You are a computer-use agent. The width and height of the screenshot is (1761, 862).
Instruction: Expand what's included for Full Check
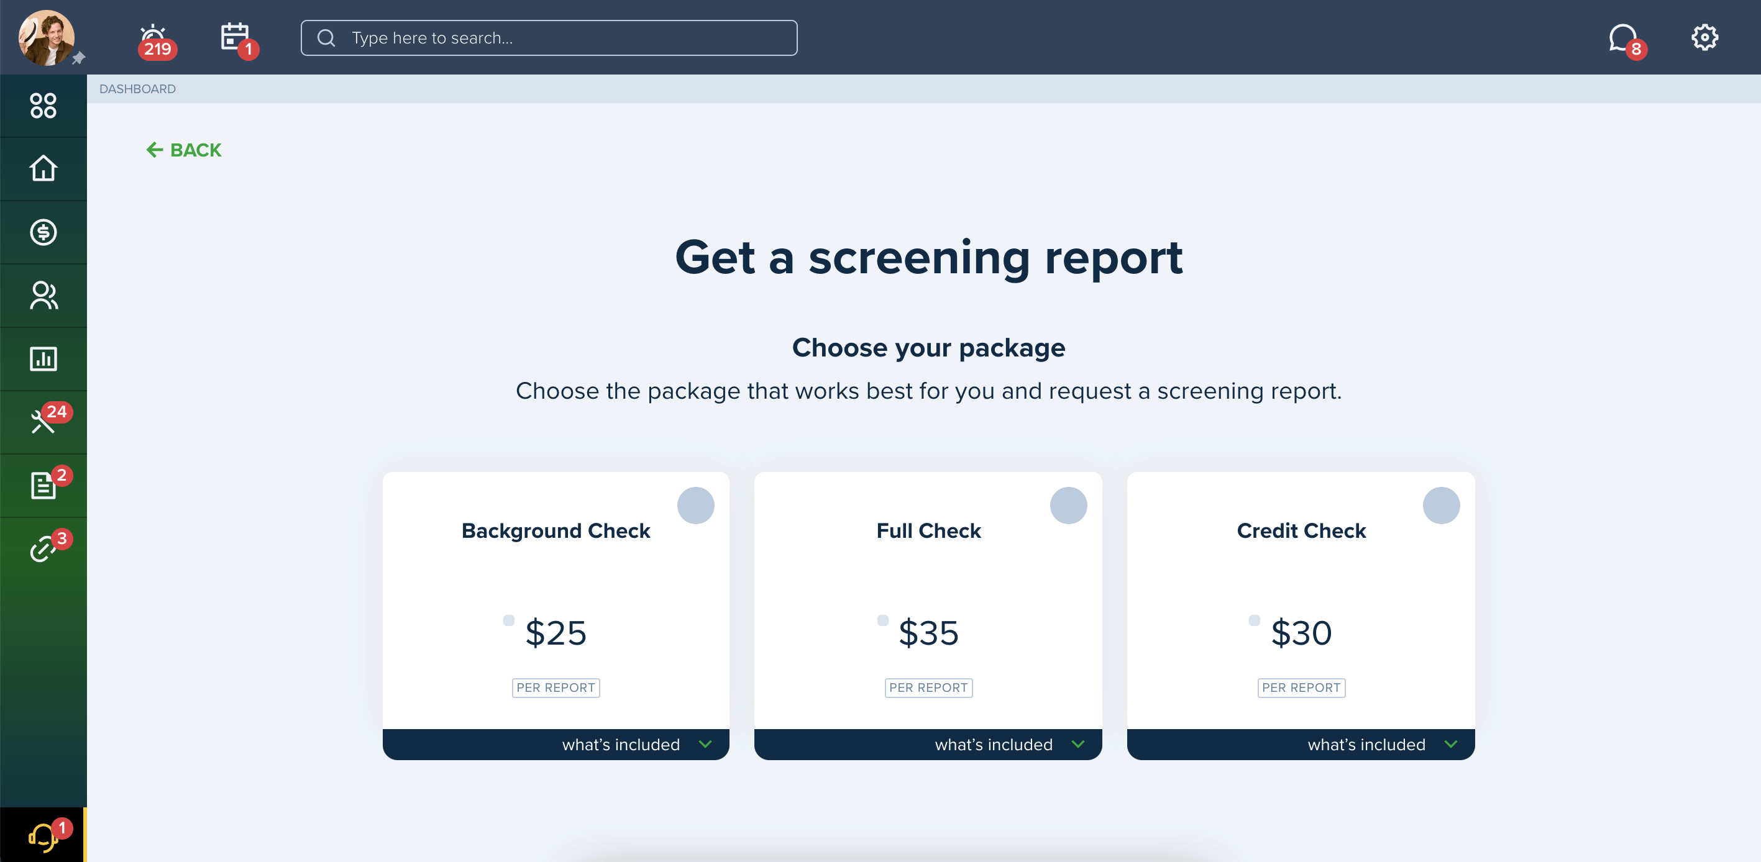coord(928,744)
